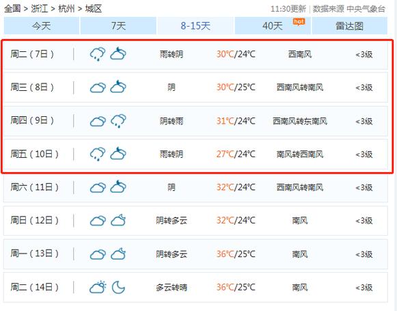397x311 pixels.
Task: Click 多云转晴 description for 周二(14日)
Action: pyautogui.click(x=172, y=288)
